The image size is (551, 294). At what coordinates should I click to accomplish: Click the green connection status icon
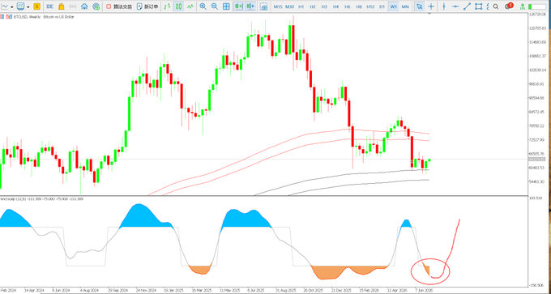523,6
